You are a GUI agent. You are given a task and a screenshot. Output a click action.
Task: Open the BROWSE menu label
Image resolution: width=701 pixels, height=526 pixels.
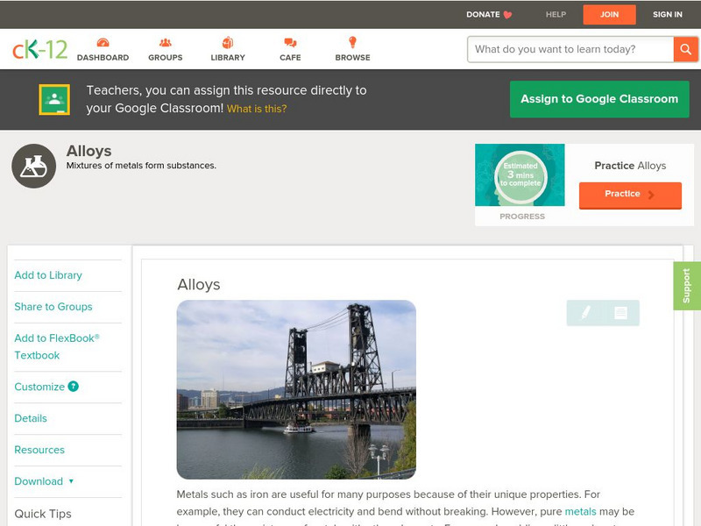click(353, 58)
